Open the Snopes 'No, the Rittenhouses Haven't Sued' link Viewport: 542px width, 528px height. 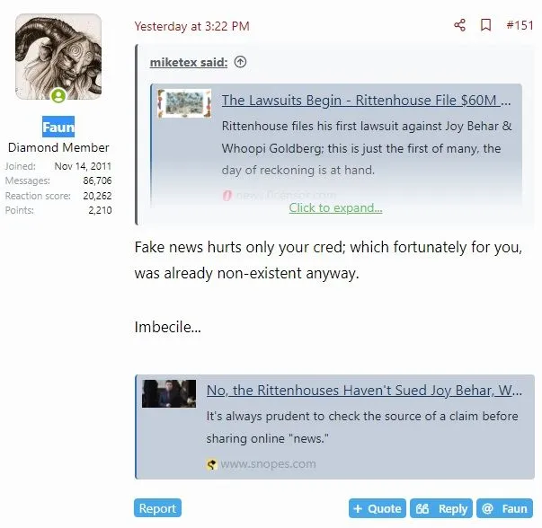point(364,391)
